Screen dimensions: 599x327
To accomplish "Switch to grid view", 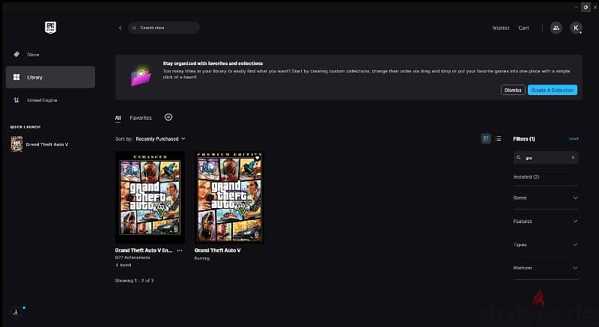I will (x=486, y=138).
